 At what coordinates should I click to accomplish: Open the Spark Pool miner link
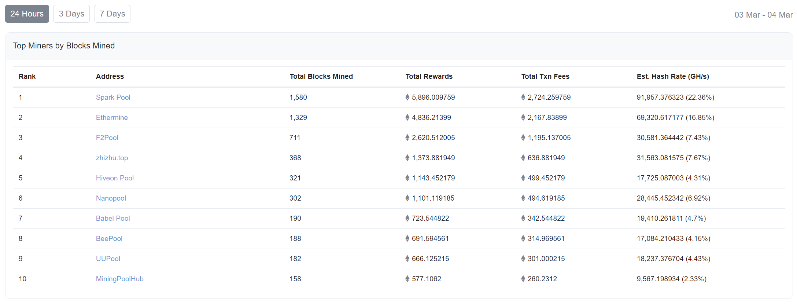tap(113, 98)
